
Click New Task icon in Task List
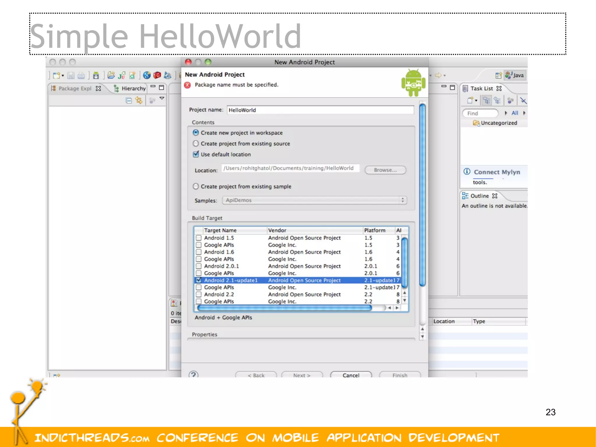[470, 100]
